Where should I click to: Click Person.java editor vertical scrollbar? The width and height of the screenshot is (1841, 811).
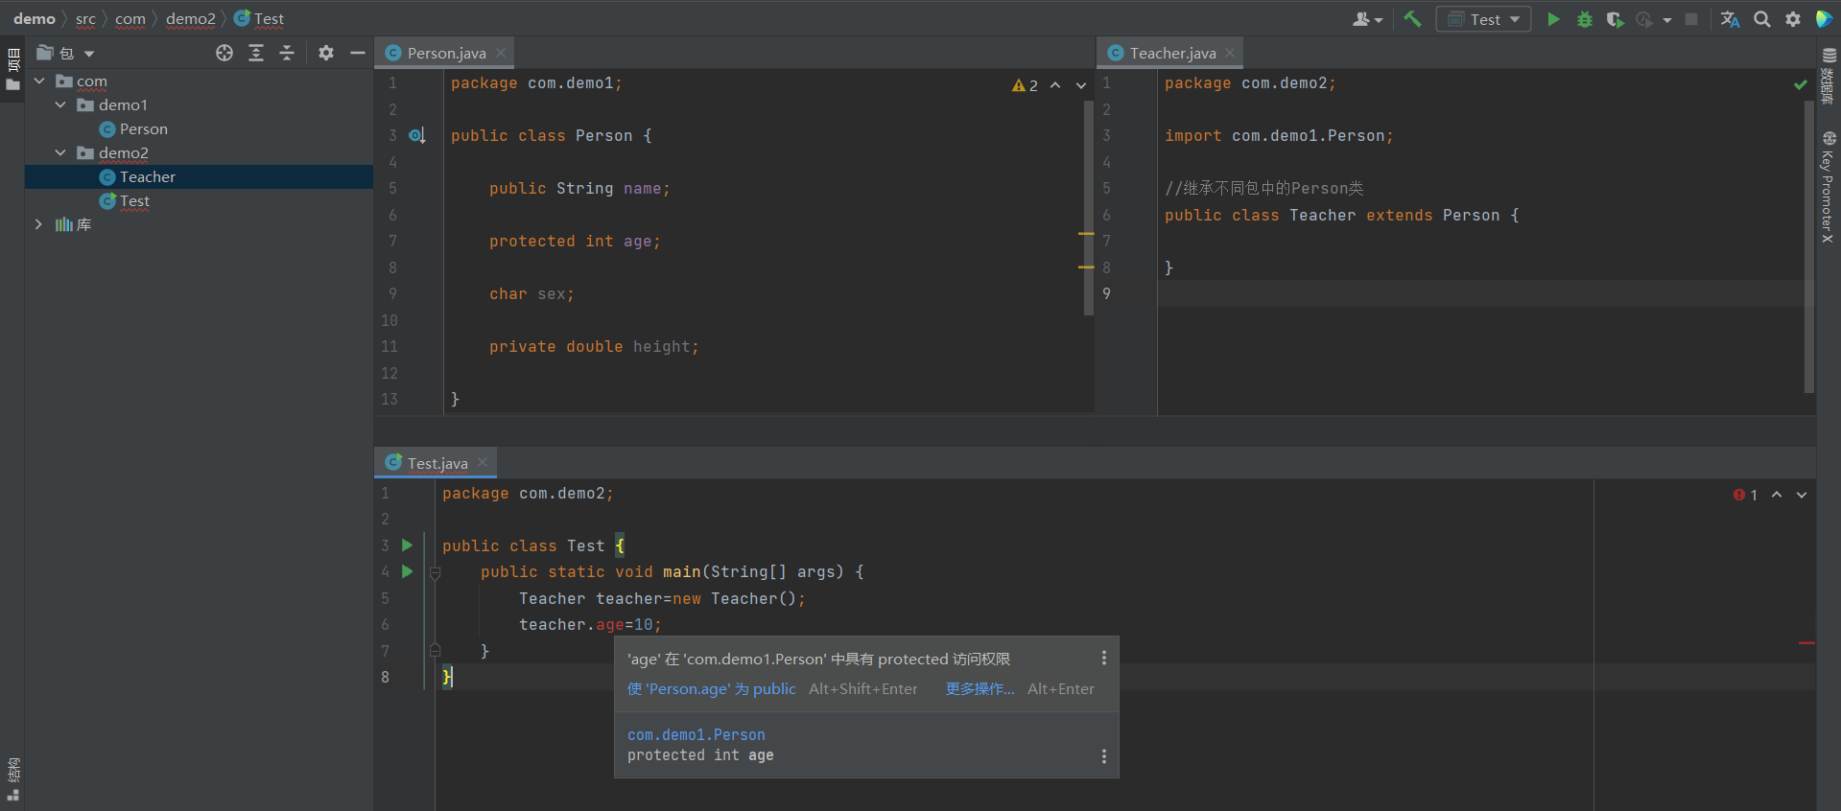coord(1089,208)
